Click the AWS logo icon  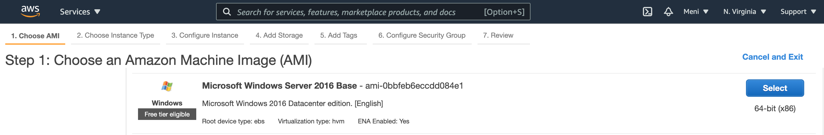click(30, 12)
